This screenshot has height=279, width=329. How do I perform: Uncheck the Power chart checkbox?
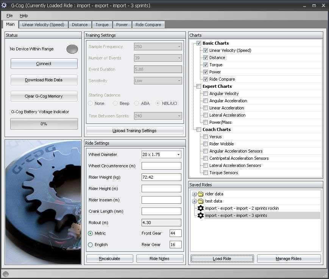(206, 72)
